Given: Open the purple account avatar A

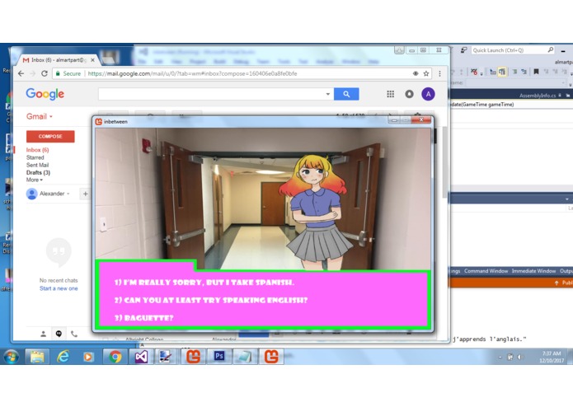Looking at the screenshot, I should (x=428, y=94).
